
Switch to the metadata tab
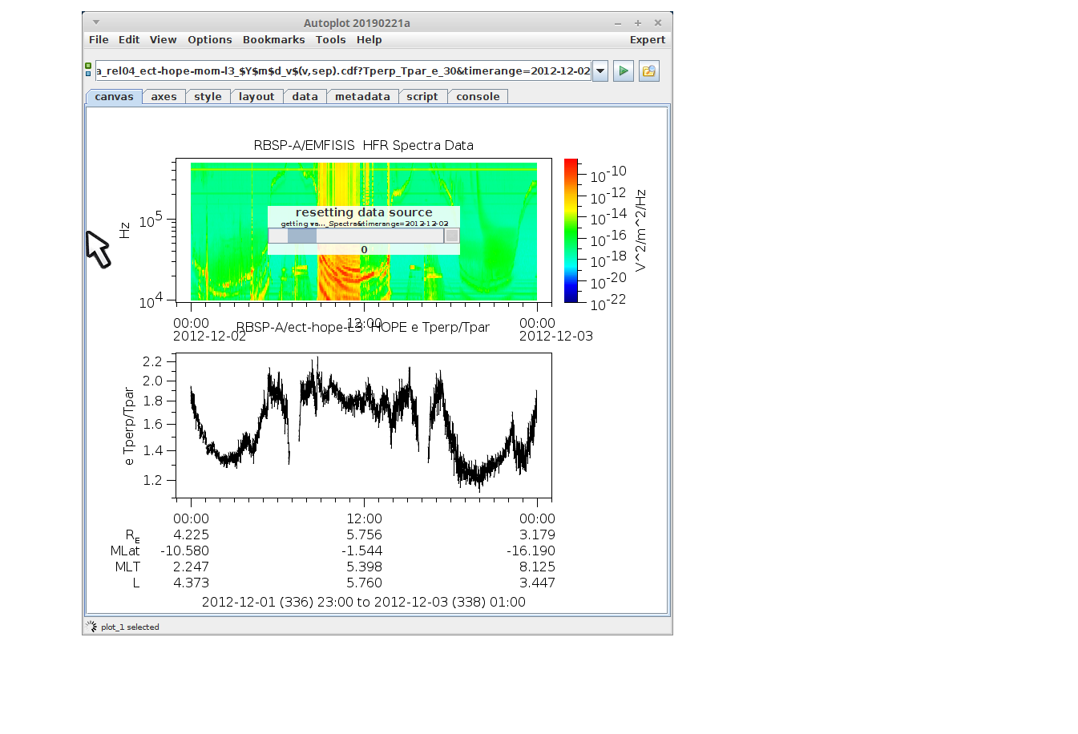[362, 97]
